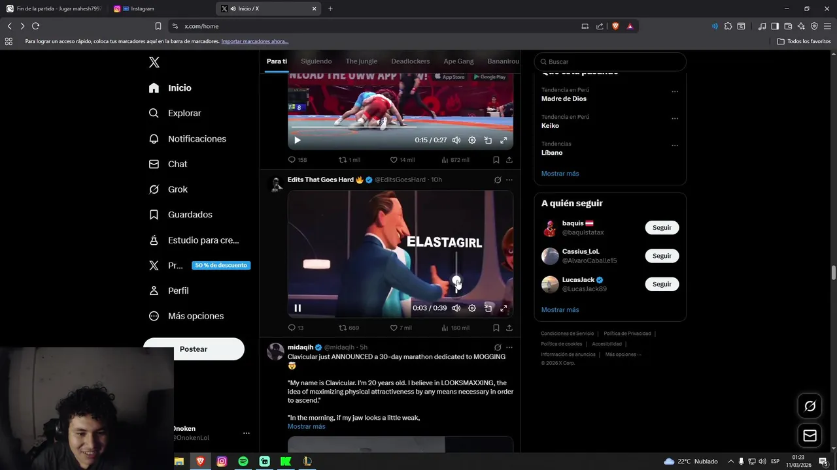Switch to the Siguiendo tab
This screenshot has height=470, width=837.
coord(316,61)
